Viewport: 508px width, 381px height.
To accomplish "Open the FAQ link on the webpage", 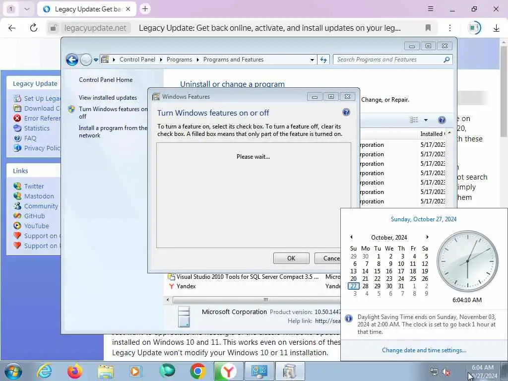I will point(30,138).
